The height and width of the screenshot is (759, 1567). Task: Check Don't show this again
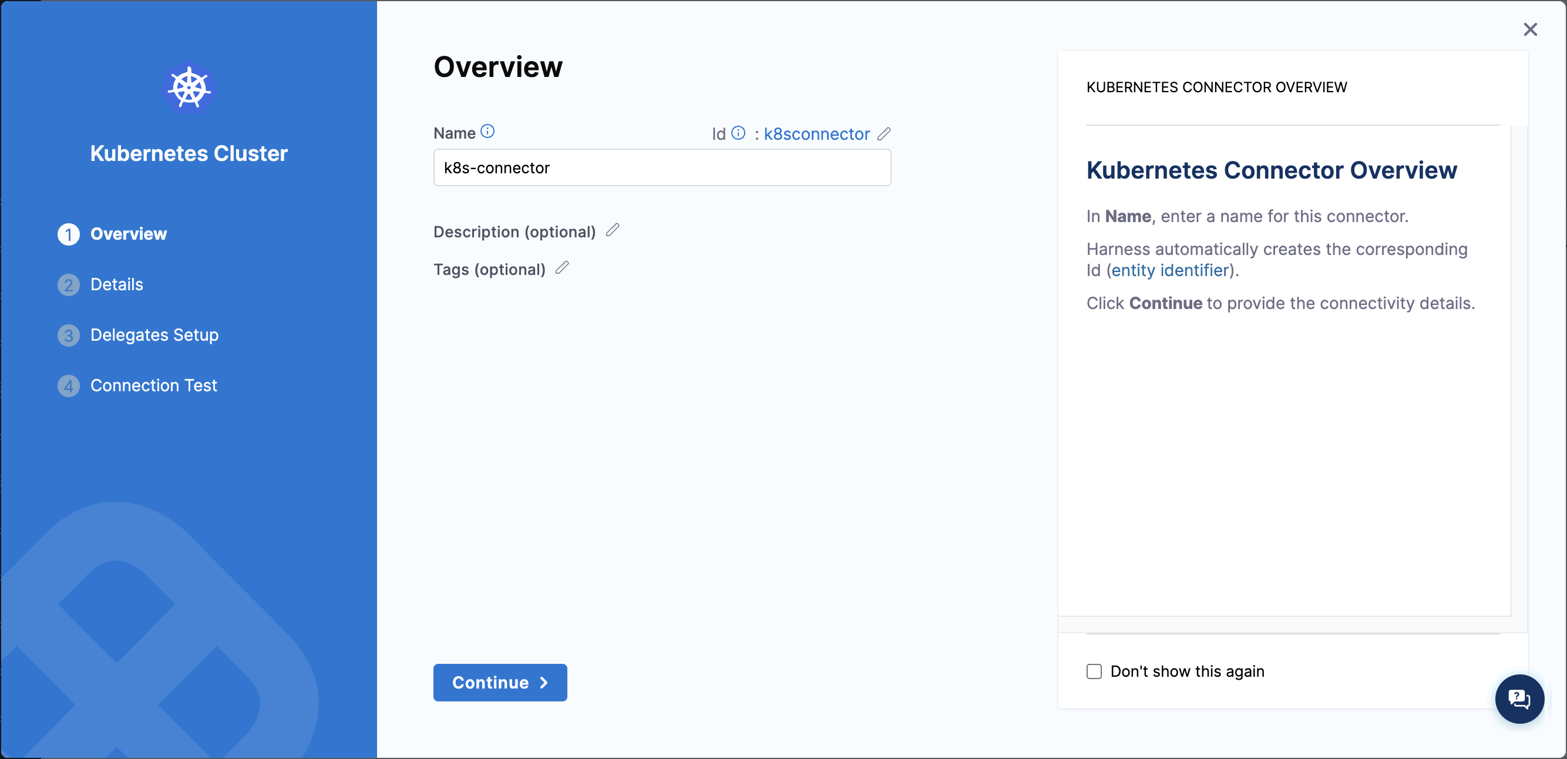click(1094, 671)
